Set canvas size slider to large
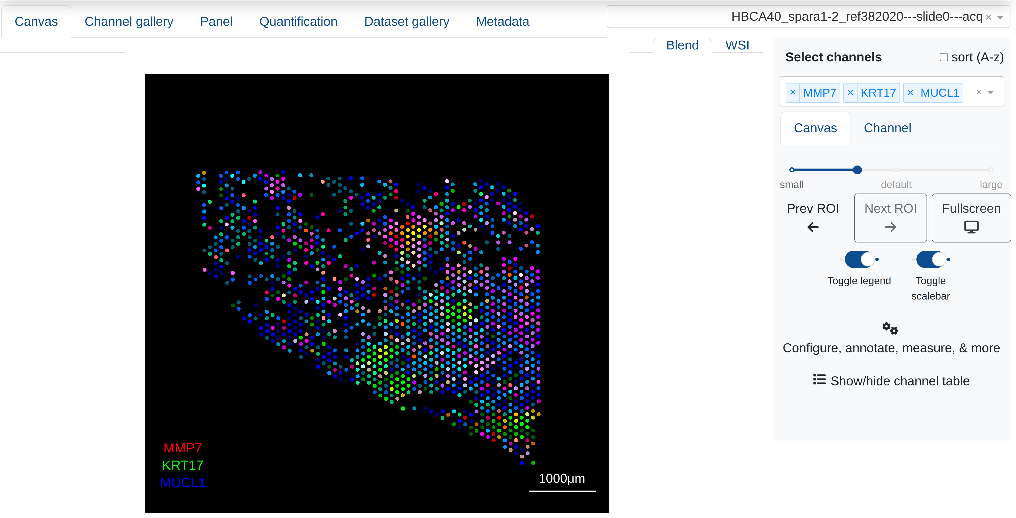 991,170
